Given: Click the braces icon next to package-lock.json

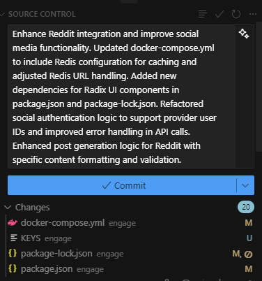Looking at the screenshot, I should [13, 253].
